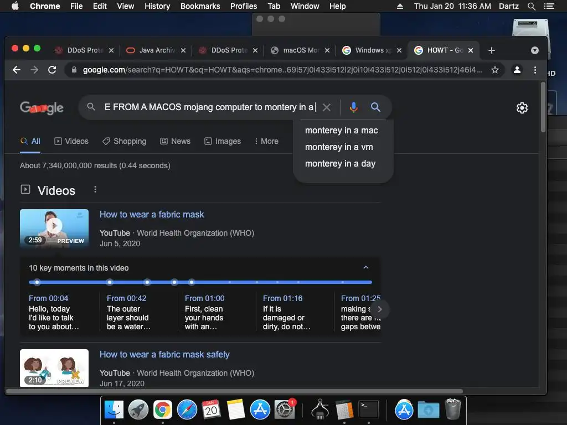This screenshot has height=425, width=567.
Task: Click into the Google search text field
Action: (210, 107)
